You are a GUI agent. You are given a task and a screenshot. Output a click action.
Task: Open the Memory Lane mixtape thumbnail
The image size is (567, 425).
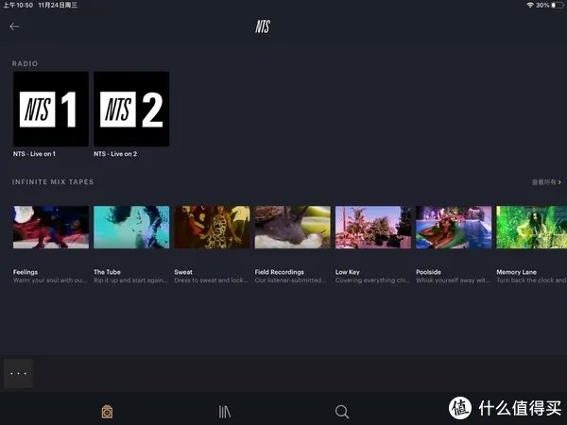(x=531, y=227)
